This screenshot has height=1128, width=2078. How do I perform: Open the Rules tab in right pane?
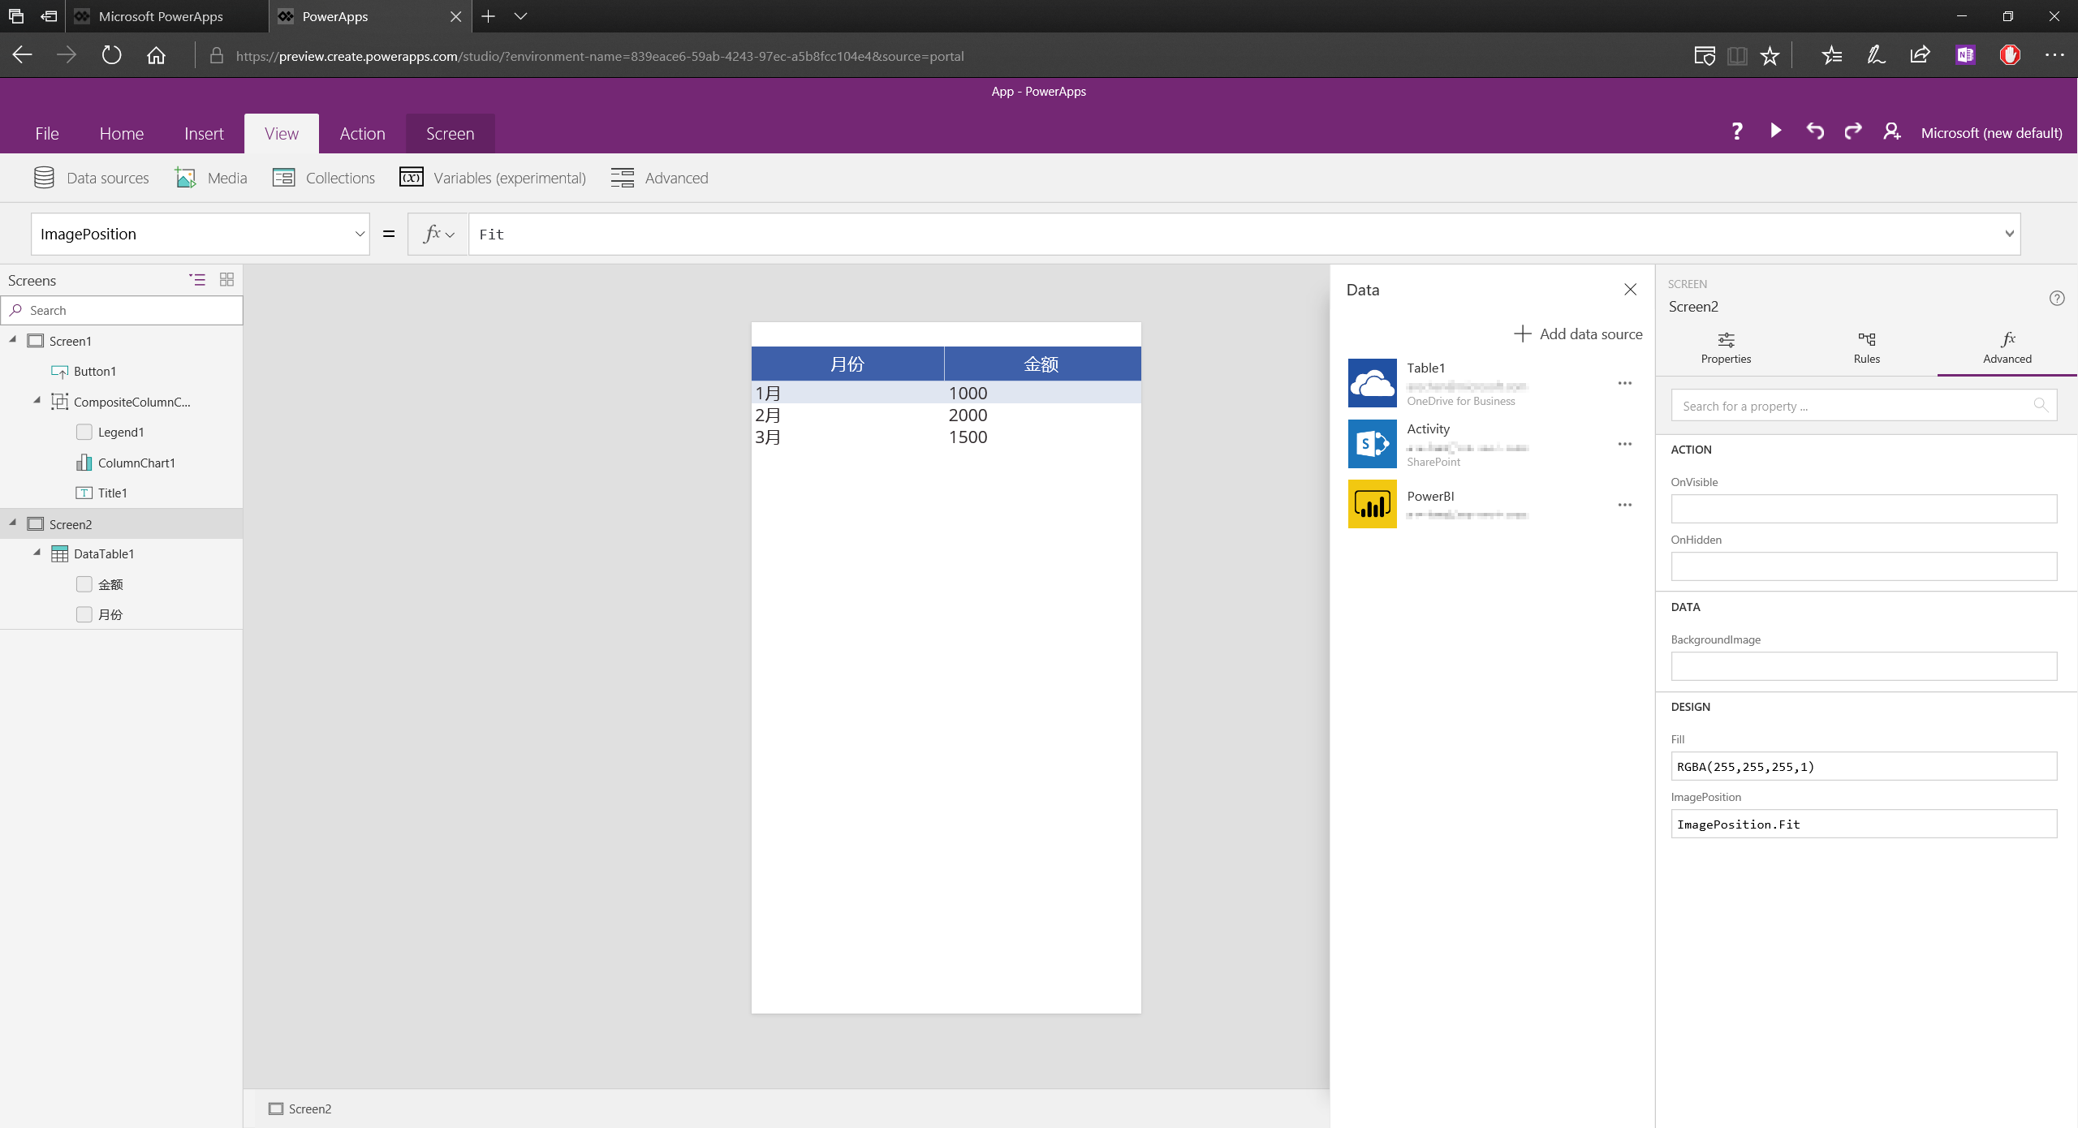coord(1866,348)
